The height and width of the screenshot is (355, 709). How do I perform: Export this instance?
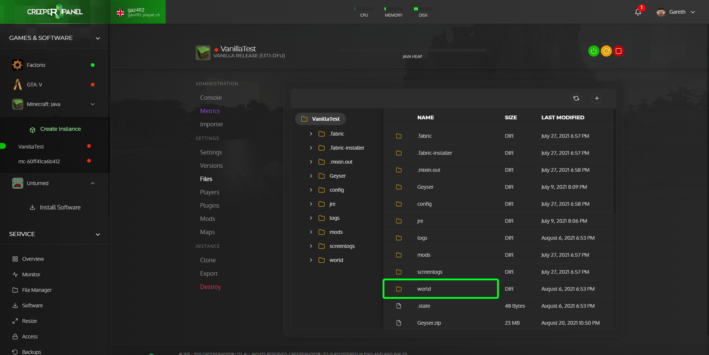click(209, 273)
